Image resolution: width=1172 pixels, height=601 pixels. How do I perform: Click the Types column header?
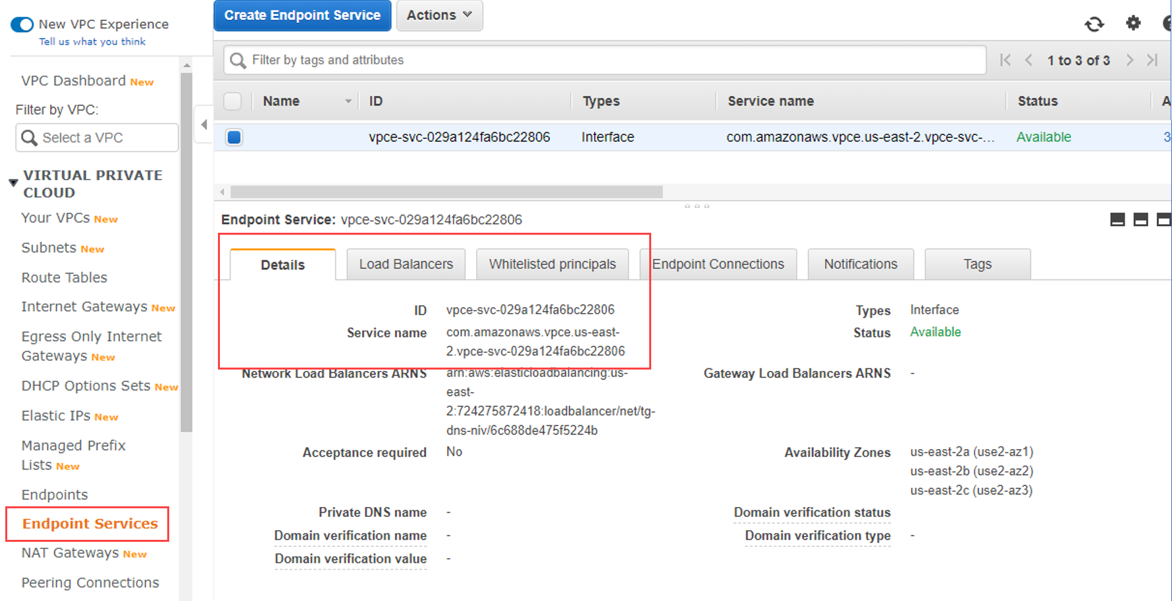tap(601, 101)
